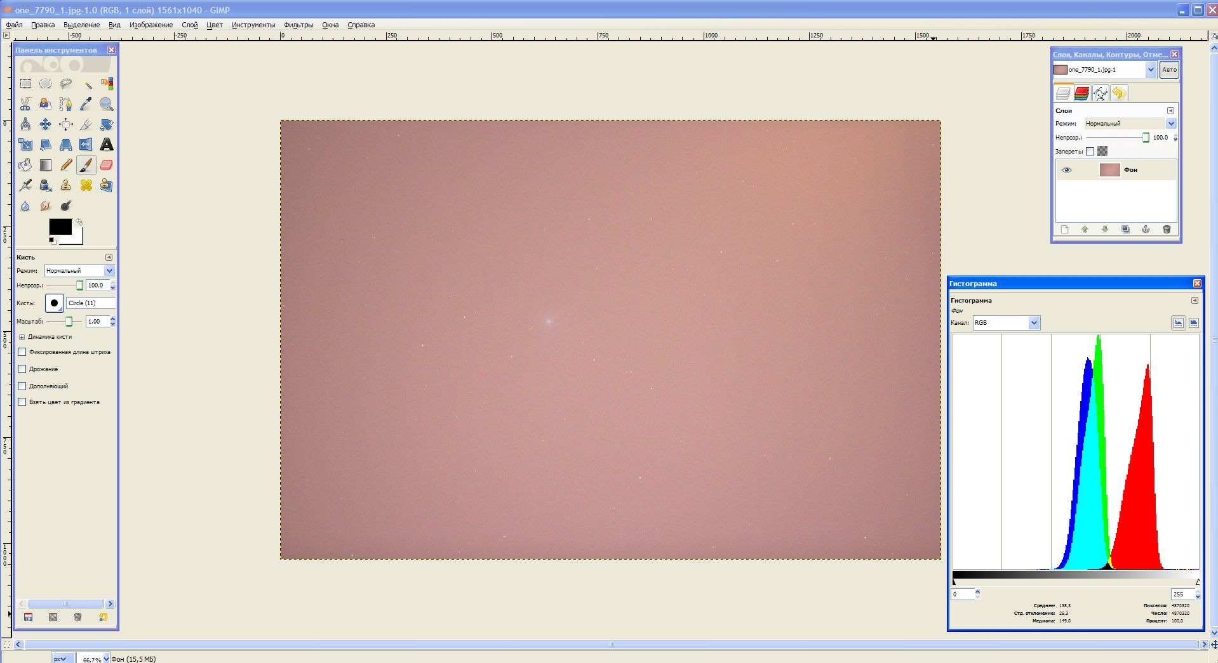Screen dimensions: 1218x663
Task: Click the 'Авто' button
Action: [1168, 70]
